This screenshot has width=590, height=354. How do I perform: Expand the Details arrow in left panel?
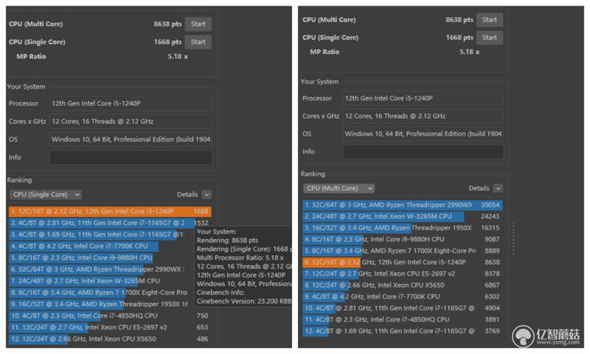tap(206, 195)
